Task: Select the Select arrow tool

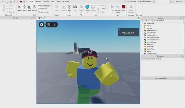Action: [20, 8]
